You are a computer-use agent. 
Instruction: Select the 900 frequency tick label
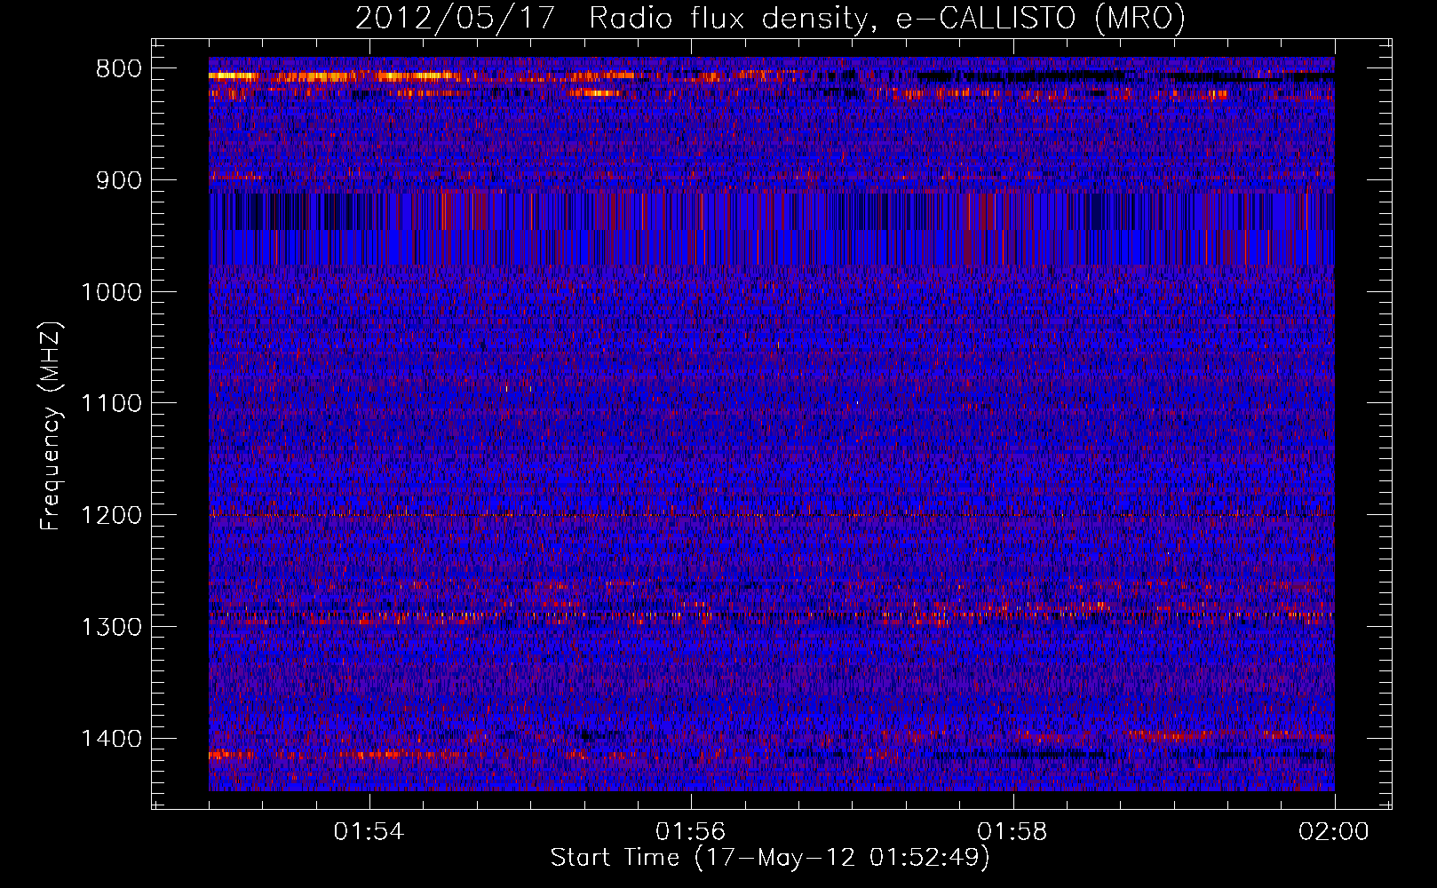point(118,181)
